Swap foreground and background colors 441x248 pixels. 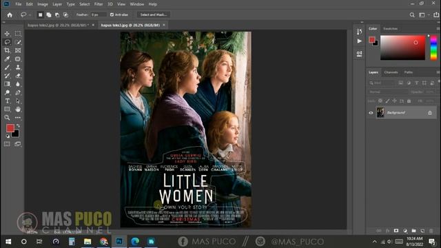click(x=18, y=125)
